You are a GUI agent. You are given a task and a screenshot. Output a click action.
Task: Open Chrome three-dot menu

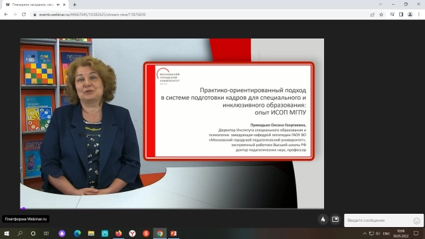click(419, 15)
